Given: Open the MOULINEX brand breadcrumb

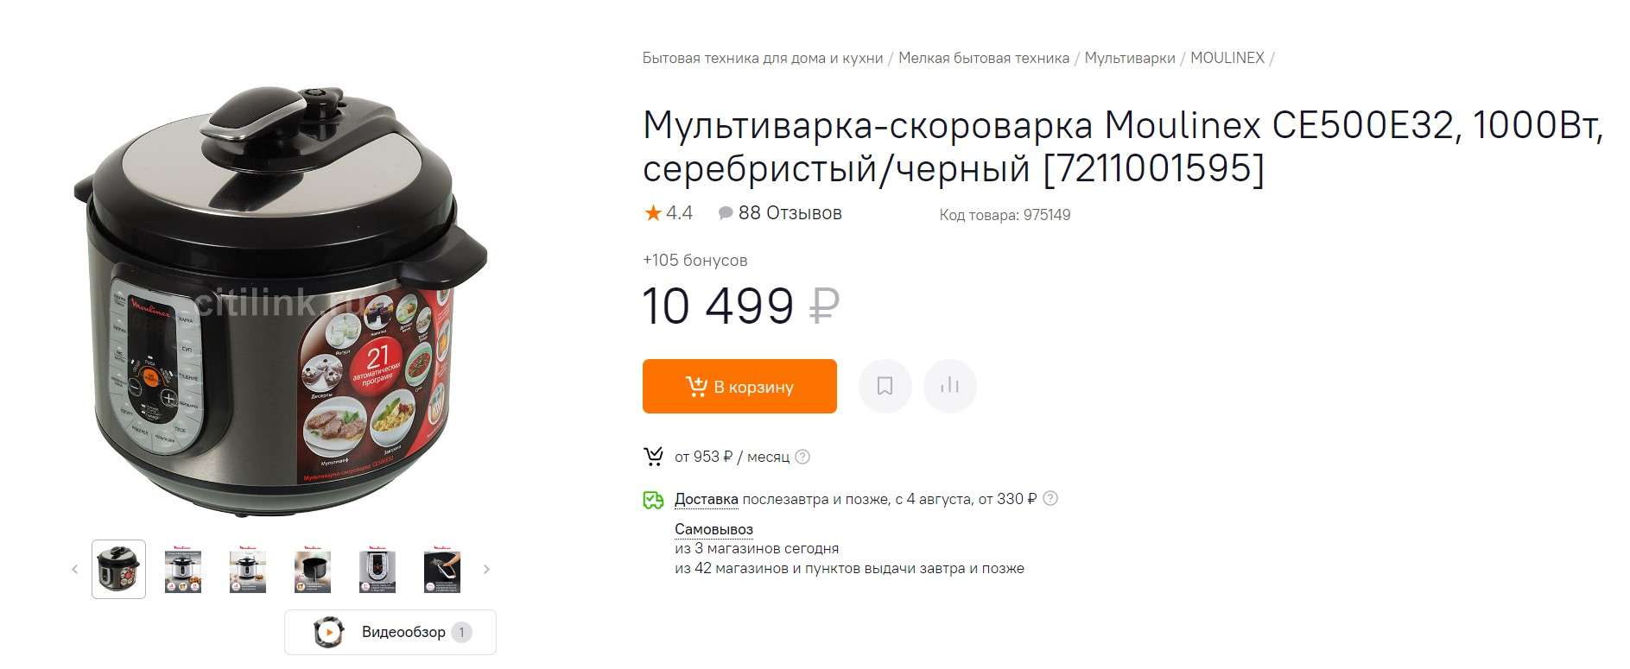Looking at the screenshot, I should (x=1227, y=58).
